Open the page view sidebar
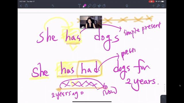184x103 pixels. (x=163, y=6)
